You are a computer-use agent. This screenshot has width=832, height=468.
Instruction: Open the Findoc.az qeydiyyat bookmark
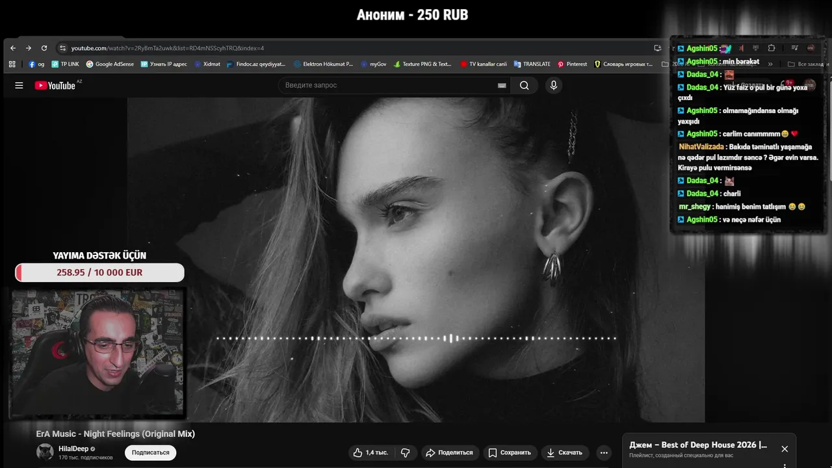click(x=256, y=64)
